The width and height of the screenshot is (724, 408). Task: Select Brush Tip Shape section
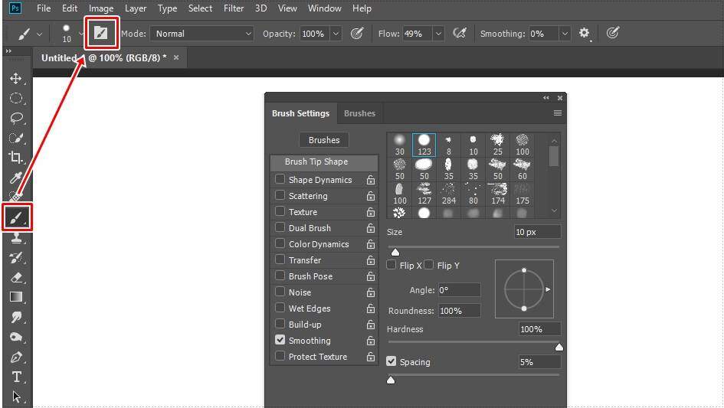[x=324, y=162]
